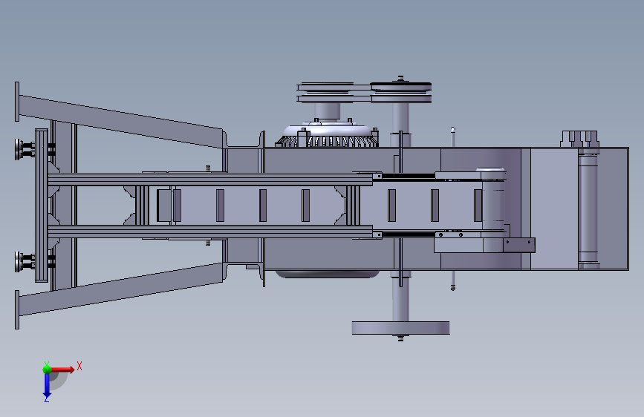Click the green Y axis dot of the triad

(47, 369)
